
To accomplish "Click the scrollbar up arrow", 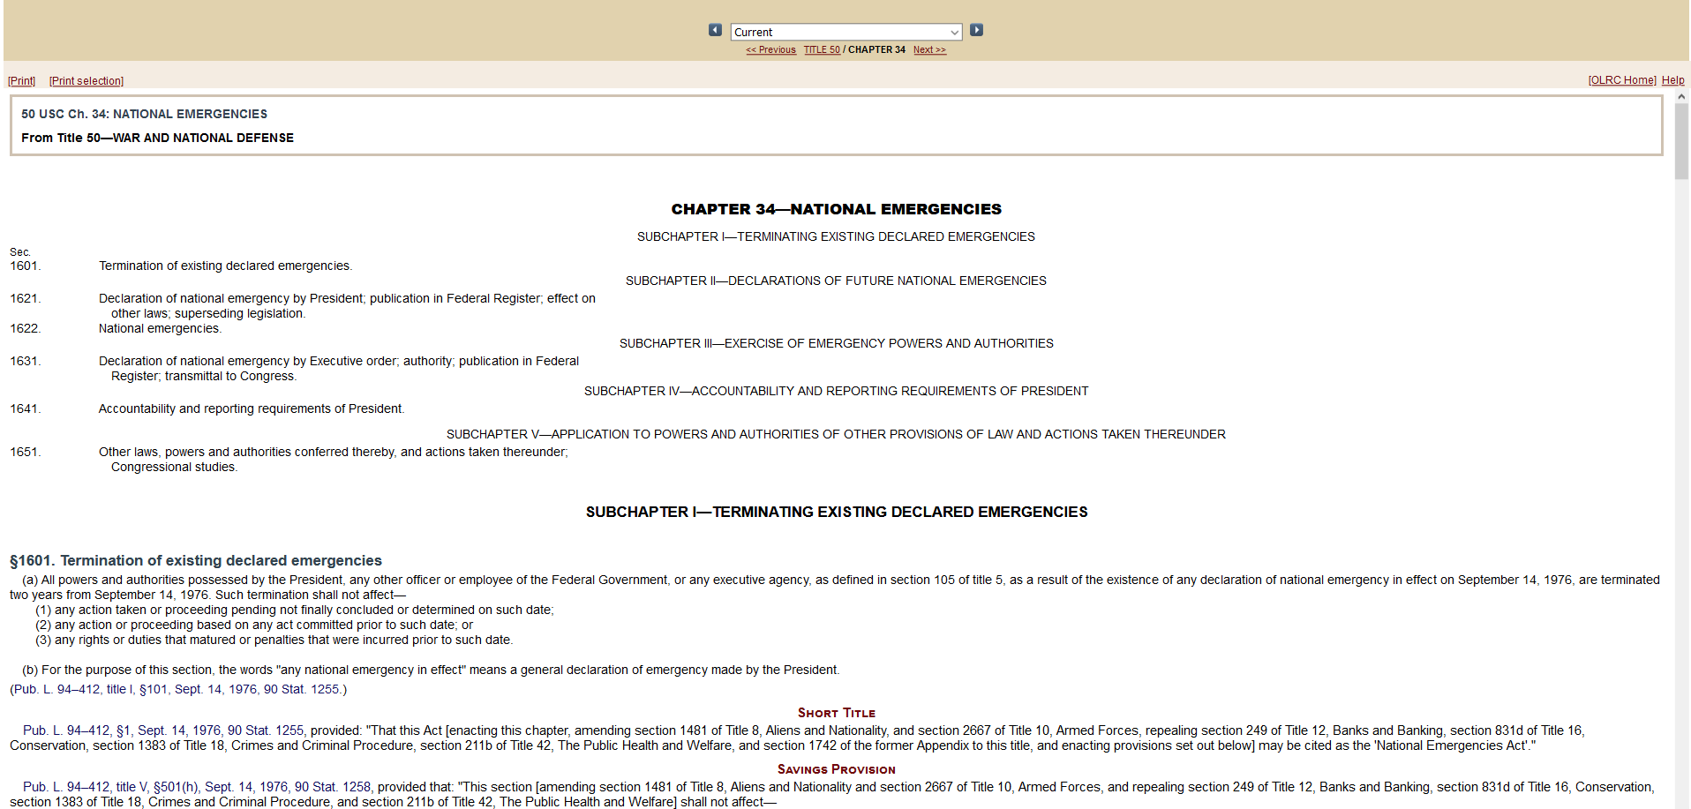I will click(x=1681, y=96).
